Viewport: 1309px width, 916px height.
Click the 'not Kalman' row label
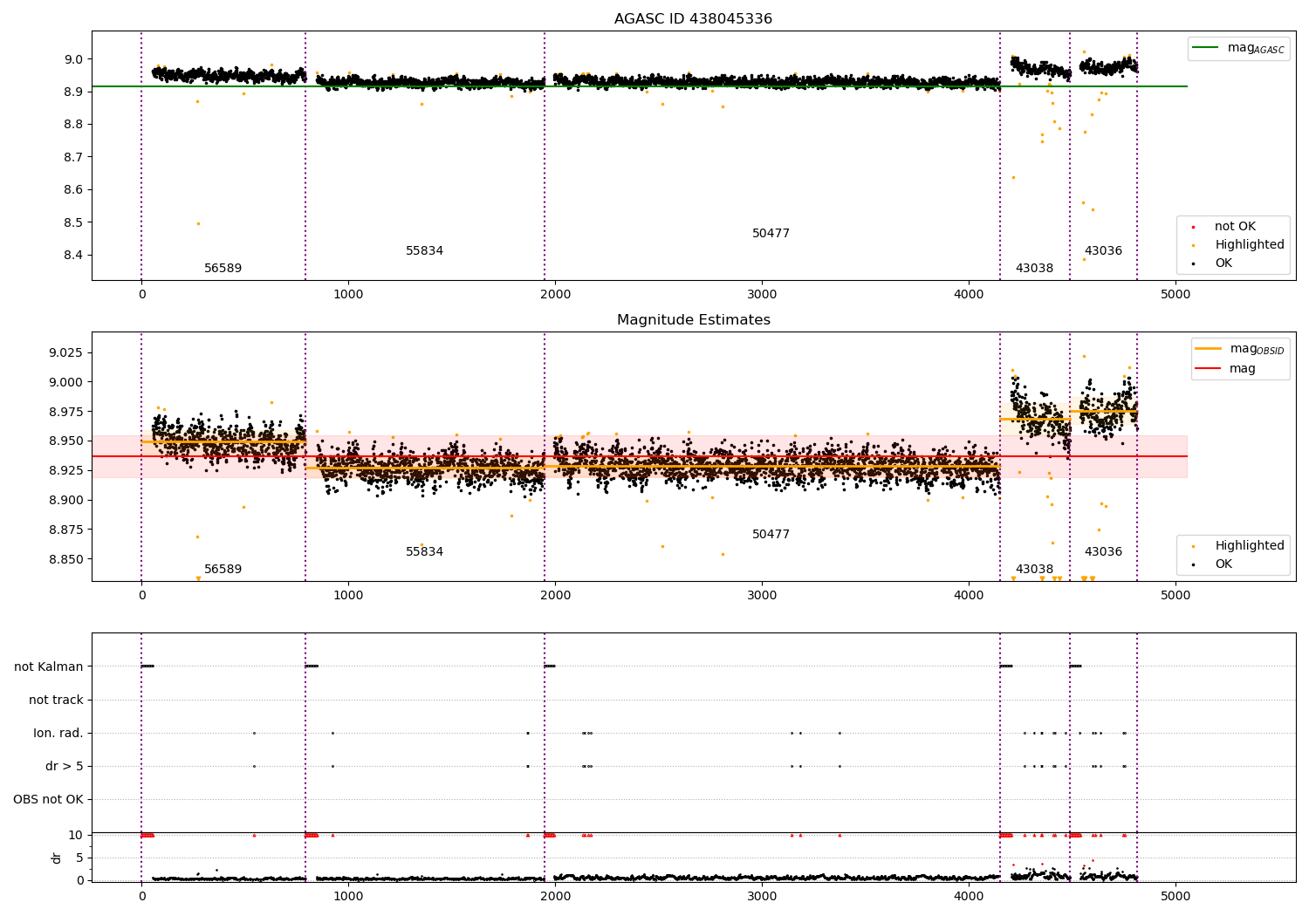[49, 667]
